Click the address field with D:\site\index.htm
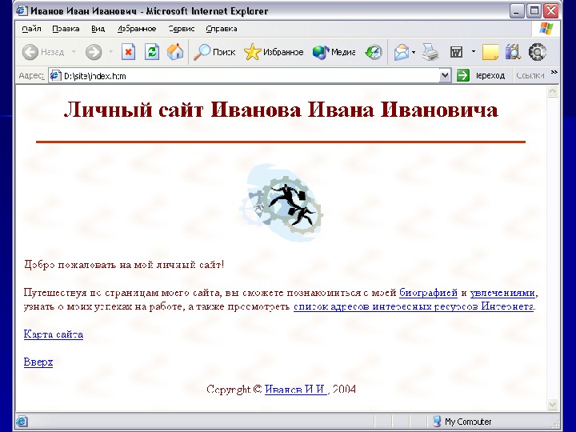The image size is (576, 432). [251, 76]
